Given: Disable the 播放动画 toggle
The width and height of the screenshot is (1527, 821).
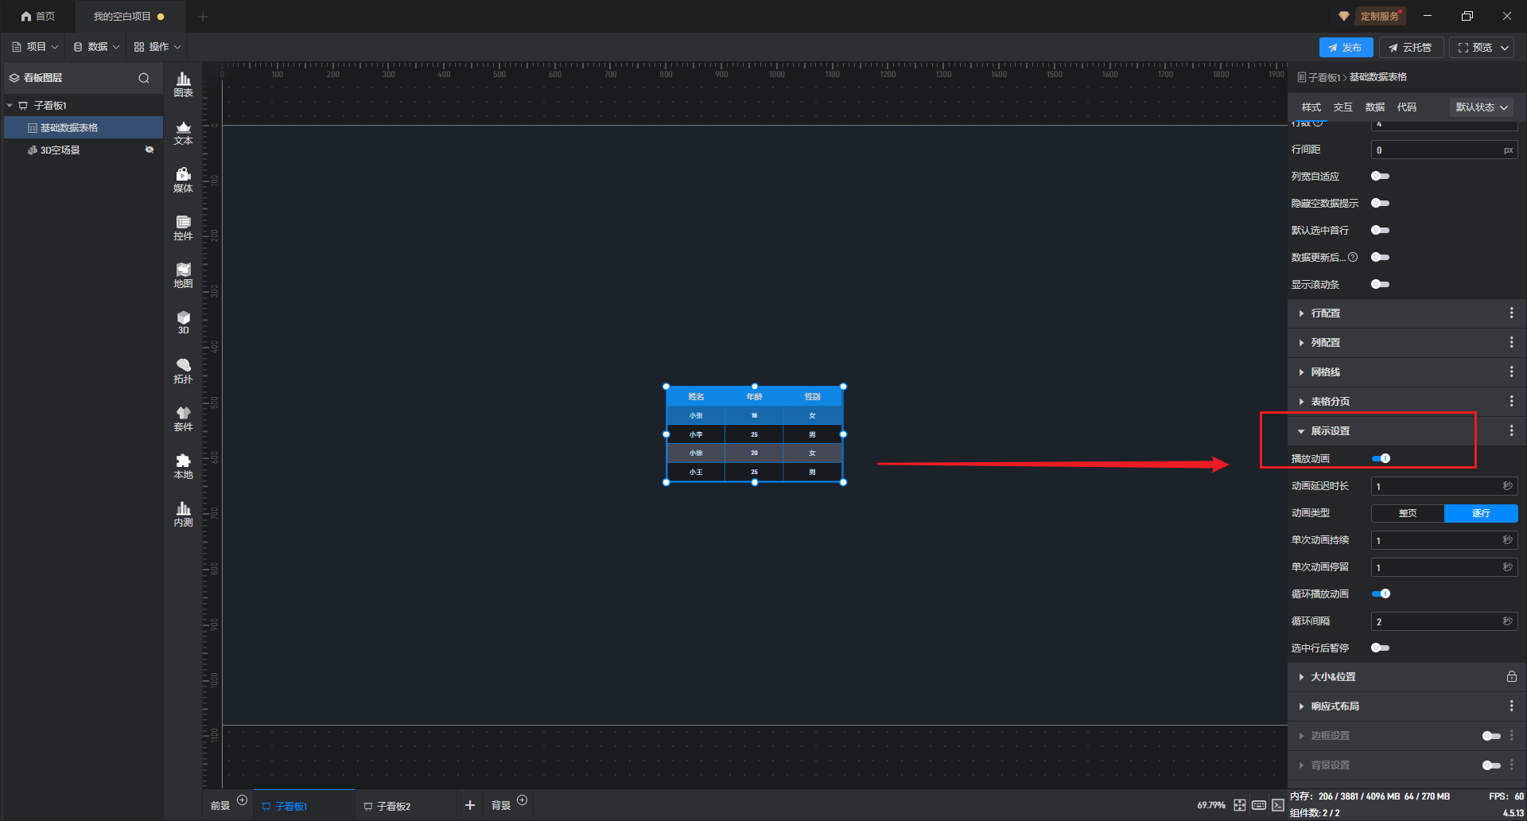Looking at the screenshot, I should 1381,458.
